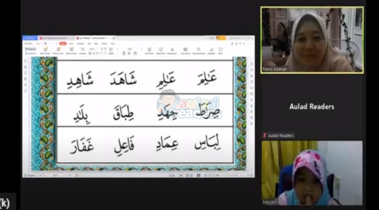Click the PDF to Picture icon

coord(71,50)
